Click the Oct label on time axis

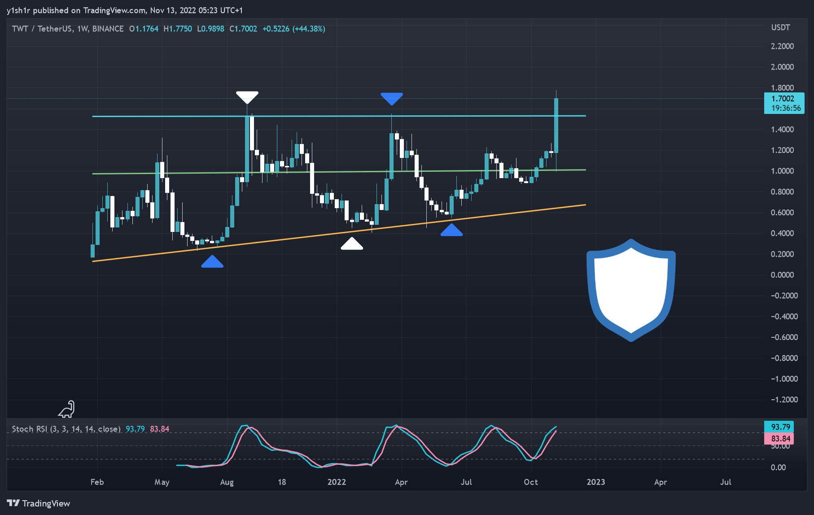(x=531, y=482)
